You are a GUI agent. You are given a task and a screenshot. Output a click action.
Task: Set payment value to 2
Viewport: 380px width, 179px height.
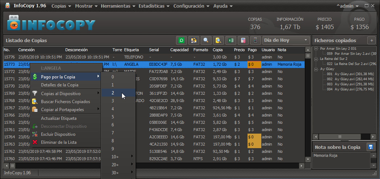point(118,93)
